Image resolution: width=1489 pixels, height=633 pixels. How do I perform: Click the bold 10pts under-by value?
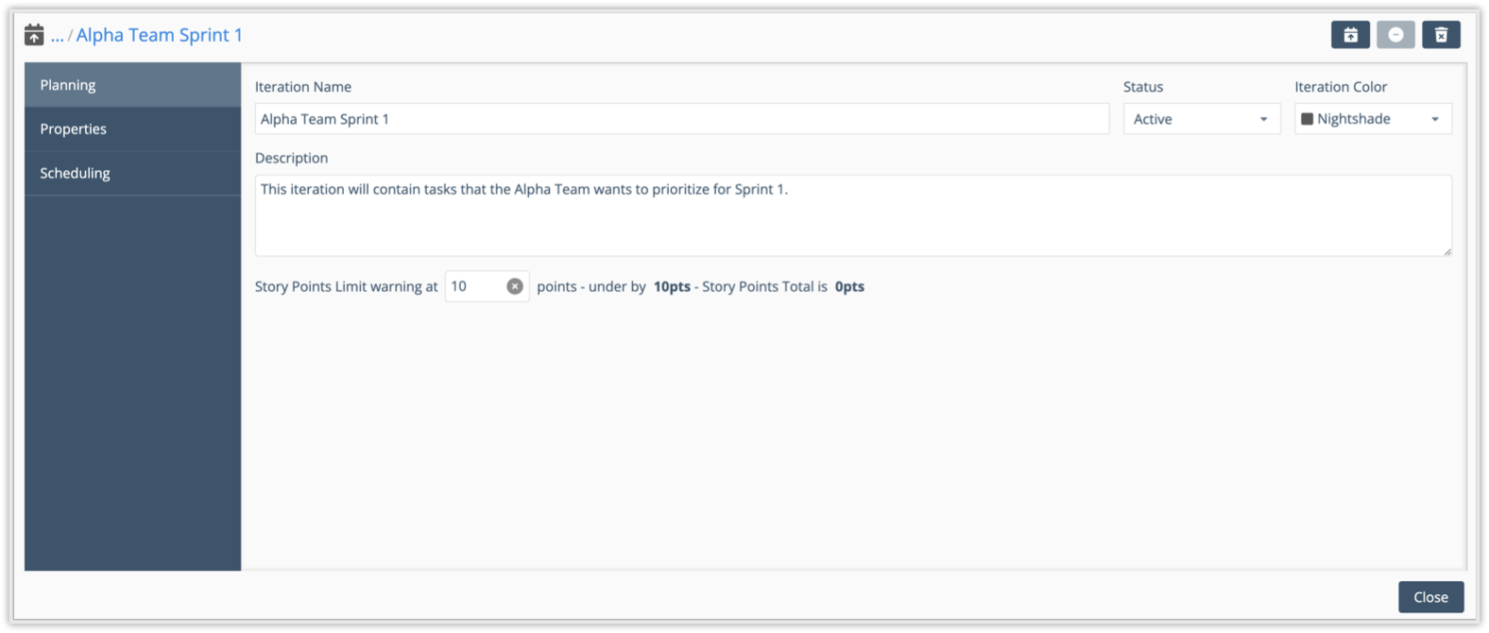[x=672, y=286]
